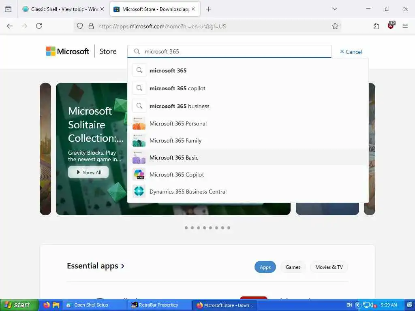Choose the 'microsoft 365 copilot' suggestion
This screenshot has height=311, width=415.
coord(248,88)
